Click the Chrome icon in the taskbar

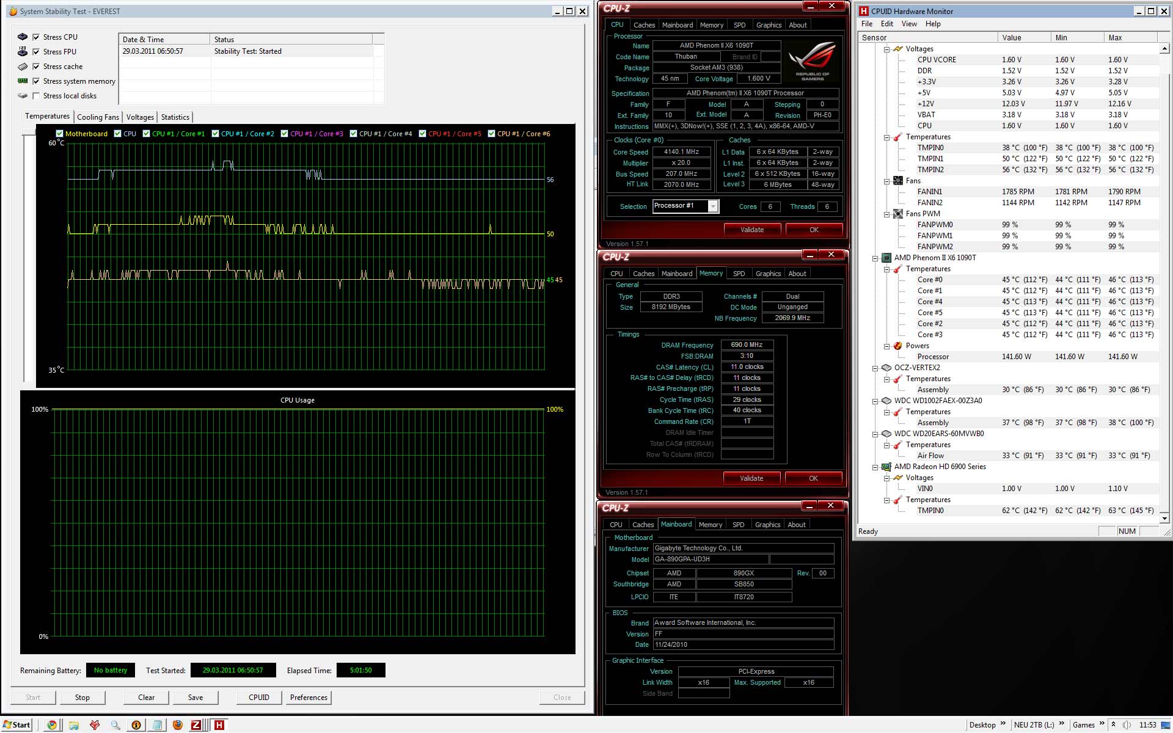pyautogui.click(x=53, y=725)
